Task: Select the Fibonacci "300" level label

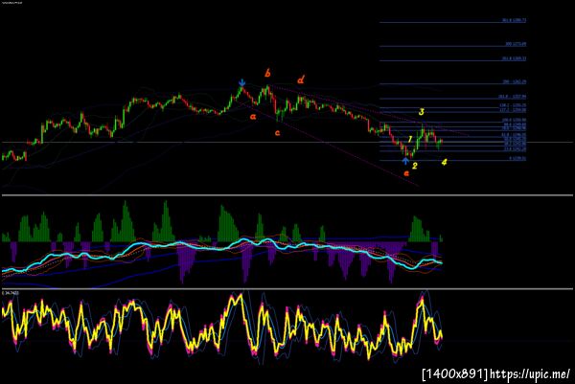Action: pyautogui.click(x=516, y=44)
